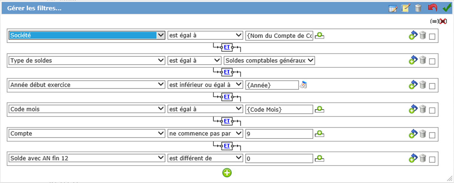Click the yellow notepad edit icon
This screenshot has height=183, width=454.
point(405,8)
